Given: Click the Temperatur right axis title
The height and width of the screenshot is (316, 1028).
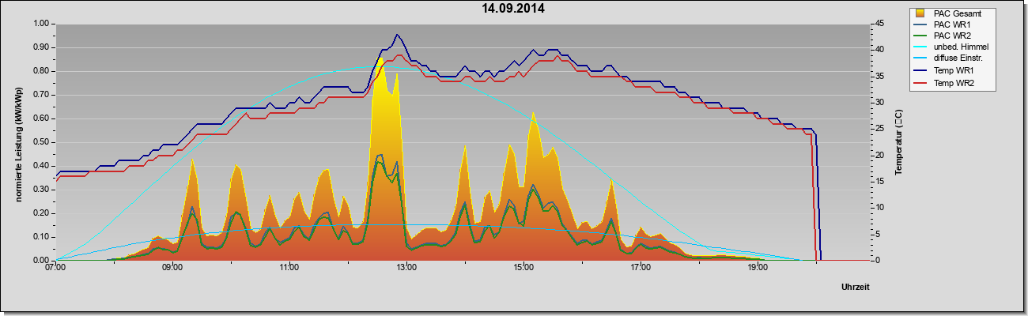Looking at the screenshot, I should tap(899, 142).
